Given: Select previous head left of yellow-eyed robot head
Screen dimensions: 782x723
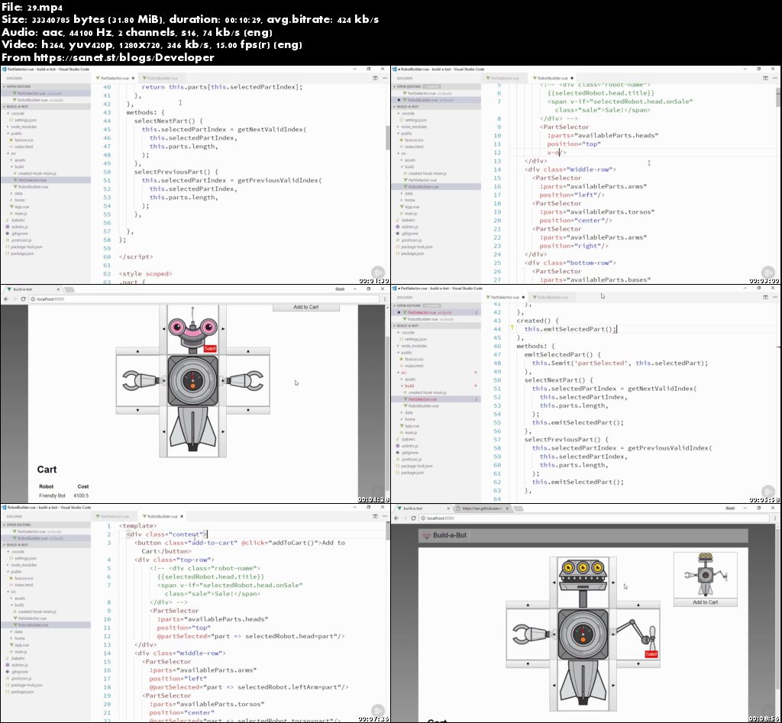Looking at the screenshot, I should pyautogui.click(x=554, y=583).
